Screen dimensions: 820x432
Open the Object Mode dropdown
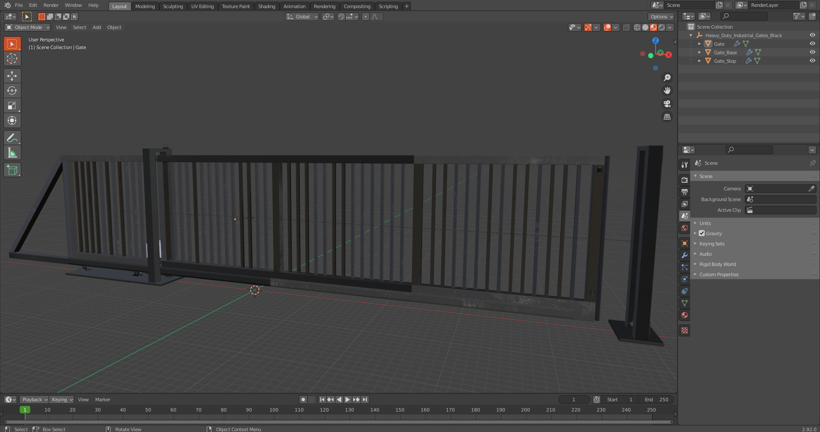pyautogui.click(x=27, y=27)
